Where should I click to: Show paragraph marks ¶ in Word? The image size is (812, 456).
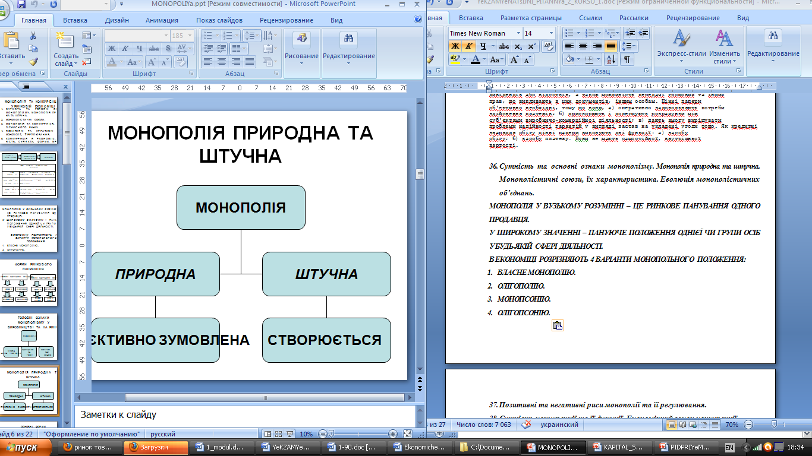[x=627, y=59]
